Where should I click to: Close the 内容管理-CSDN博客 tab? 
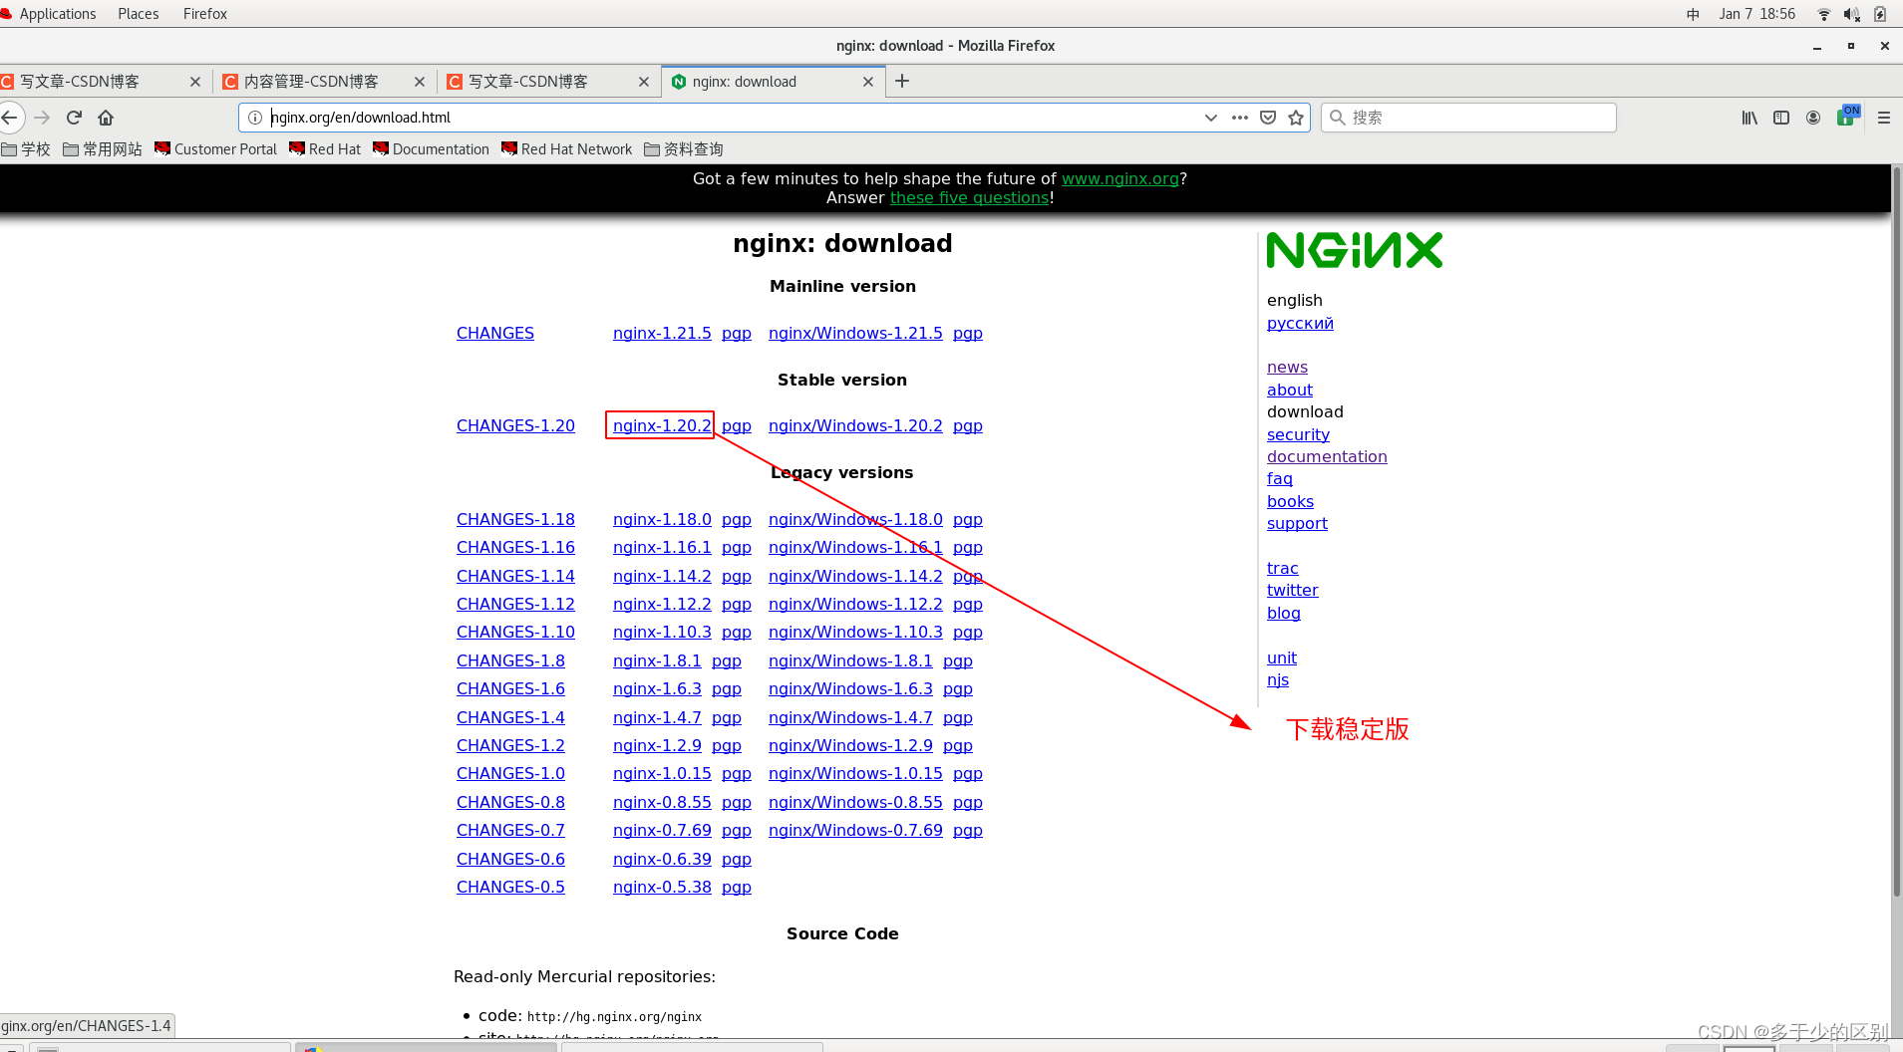coord(420,82)
